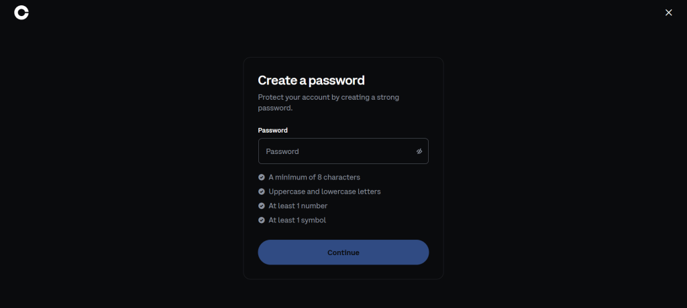Close the password creation screen
Image resolution: width=687 pixels, height=308 pixels.
point(668,13)
